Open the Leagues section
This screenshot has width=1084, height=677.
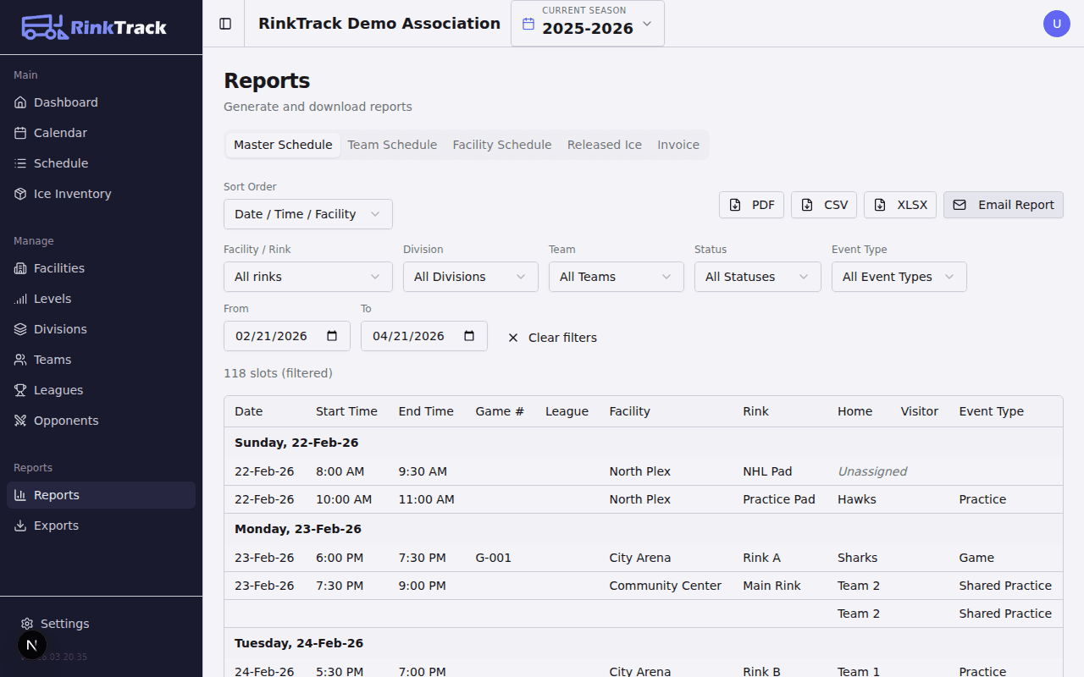point(56,389)
